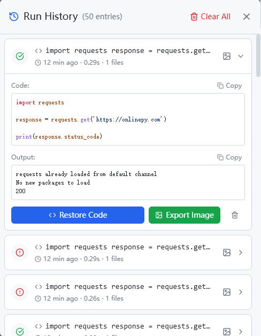
Task: Collapse the expanded first history entry
Action: [x=241, y=56]
